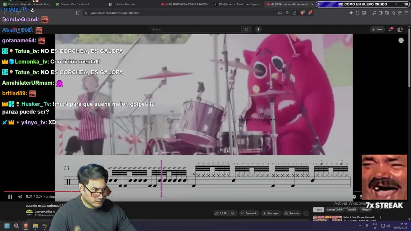Click the Crear button
This screenshot has width=411, height=231.
(377, 29)
